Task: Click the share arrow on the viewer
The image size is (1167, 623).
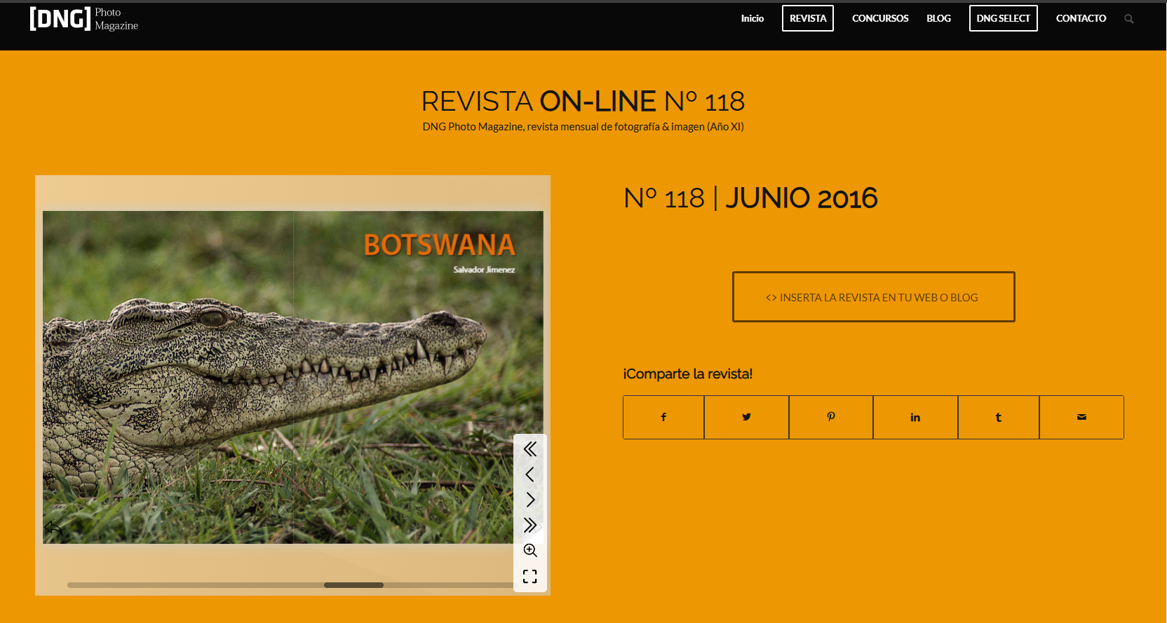Action: click(53, 528)
